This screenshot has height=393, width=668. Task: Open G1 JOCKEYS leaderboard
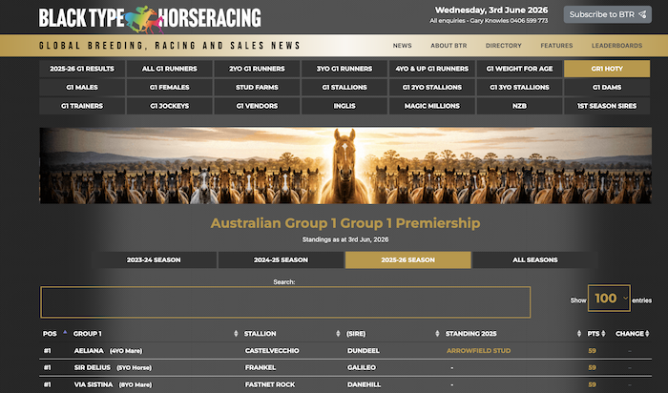(170, 106)
